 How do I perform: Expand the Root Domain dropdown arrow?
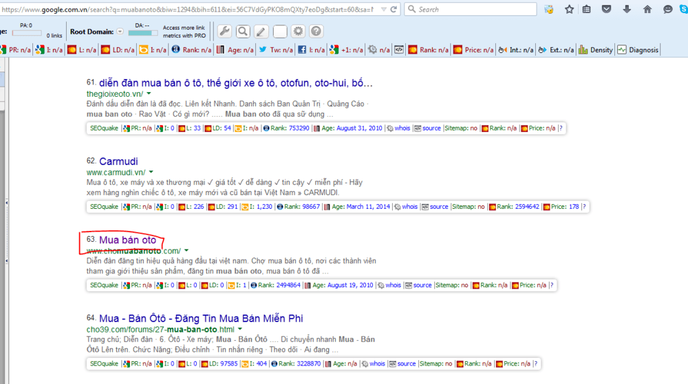click(120, 32)
